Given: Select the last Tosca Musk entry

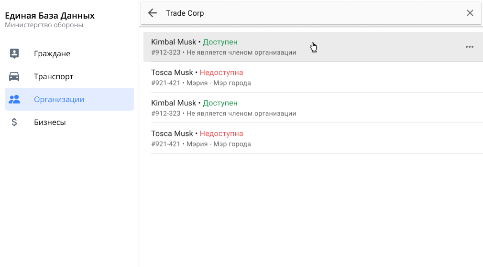Looking at the screenshot, I should pos(172,133).
